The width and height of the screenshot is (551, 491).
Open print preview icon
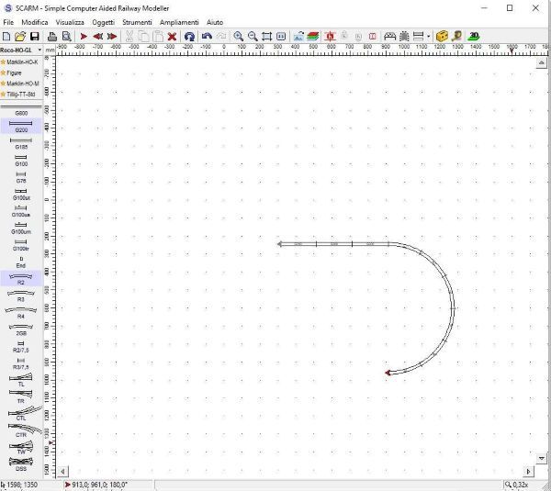pyautogui.click(x=66, y=36)
